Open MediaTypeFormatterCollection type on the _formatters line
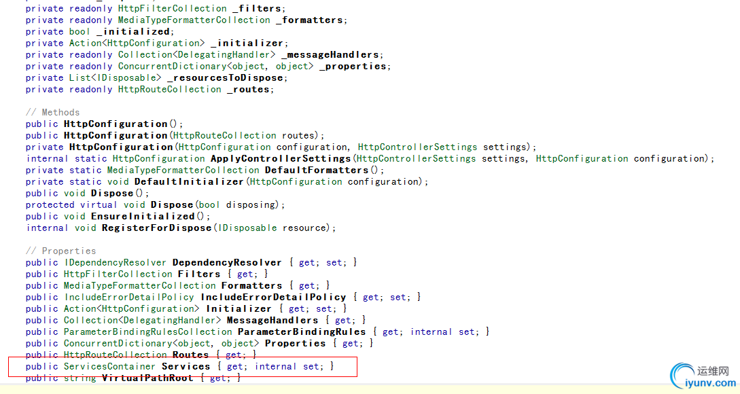Viewport: 740px width, 394px height. (x=194, y=20)
